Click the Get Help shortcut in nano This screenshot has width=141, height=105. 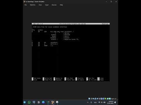(36, 78)
